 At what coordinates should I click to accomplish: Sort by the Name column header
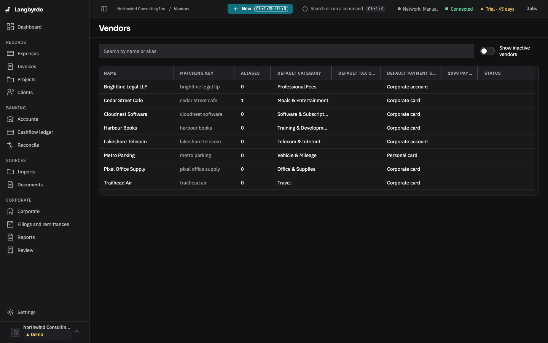(x=136, y=73)
